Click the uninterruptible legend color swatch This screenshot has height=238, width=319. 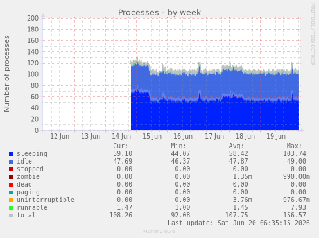[11, 200]
